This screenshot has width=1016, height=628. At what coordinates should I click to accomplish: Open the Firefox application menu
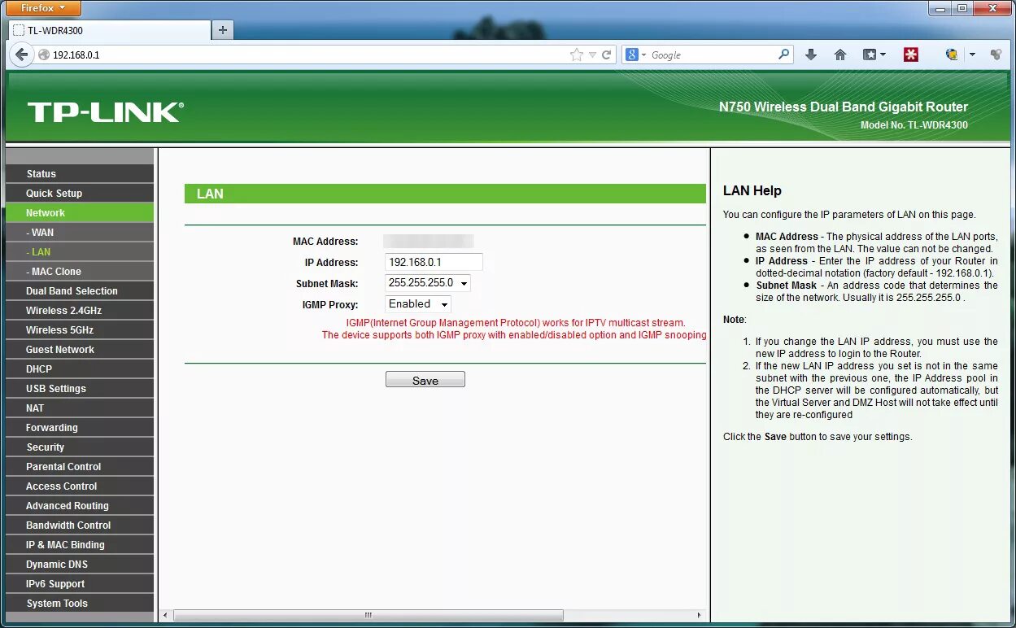click(x=43, y=8)
